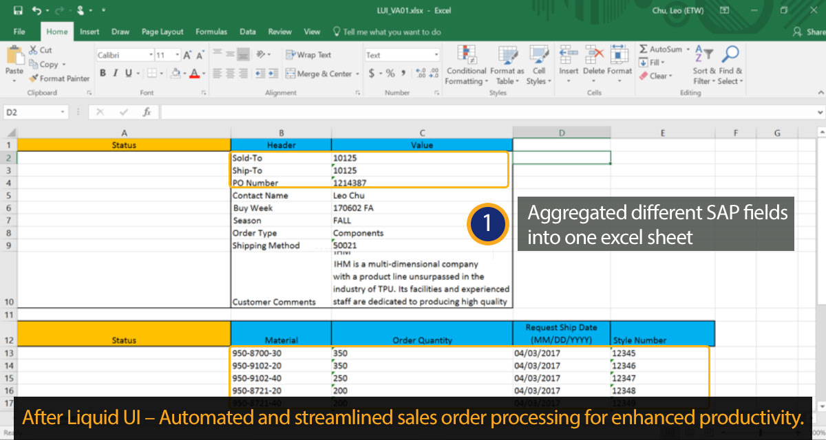The image size is (826, 440).
Task: Toggle Bold formatting
Action: point(103,74)
